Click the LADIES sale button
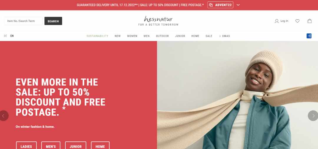This screenshot has height=149, width=318. click(26, 145)
